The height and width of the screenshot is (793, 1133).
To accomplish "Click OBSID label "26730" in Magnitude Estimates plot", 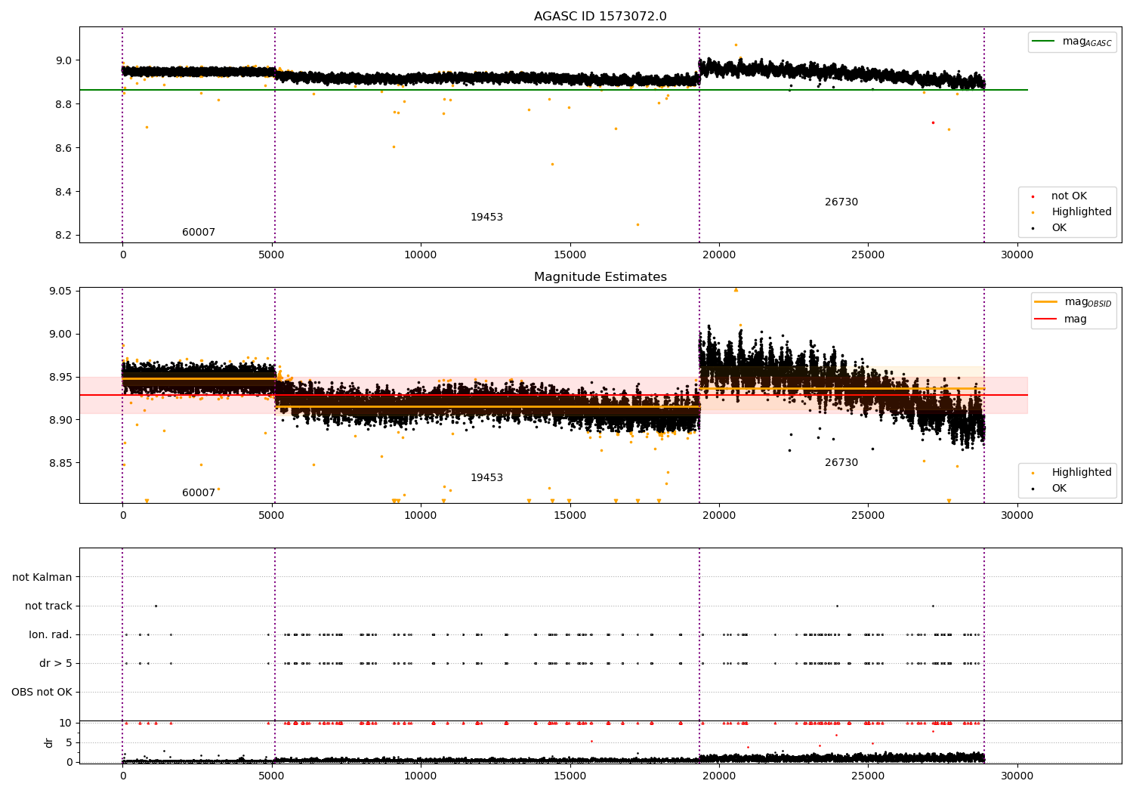I will point(841,463).
